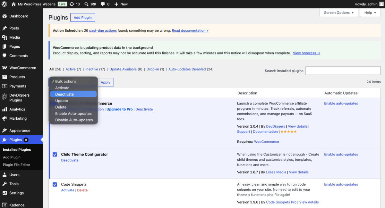This screenshot has width=385, height=208.
Task: Click Howdy, admin account menu
Action: 368,4
